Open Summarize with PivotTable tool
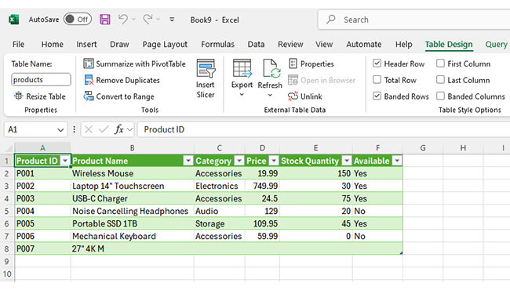510x290 pixels. [x=134, y=63]
